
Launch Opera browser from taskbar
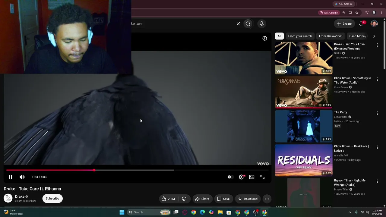tap(185, 212)
